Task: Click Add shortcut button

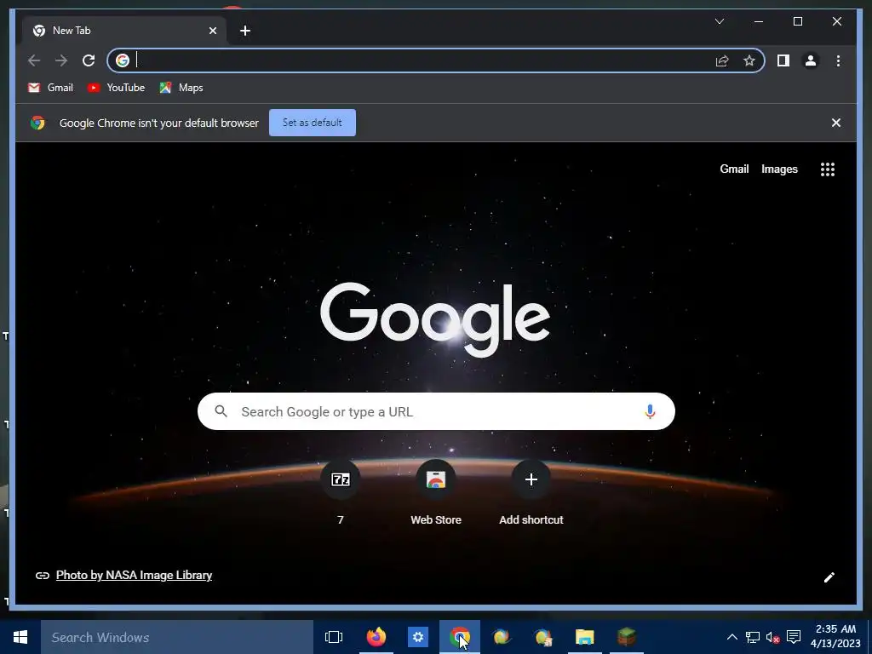Action: click(x=531, y=491)
